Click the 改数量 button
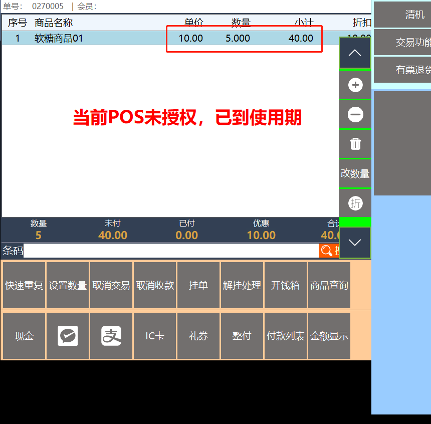 355,173
